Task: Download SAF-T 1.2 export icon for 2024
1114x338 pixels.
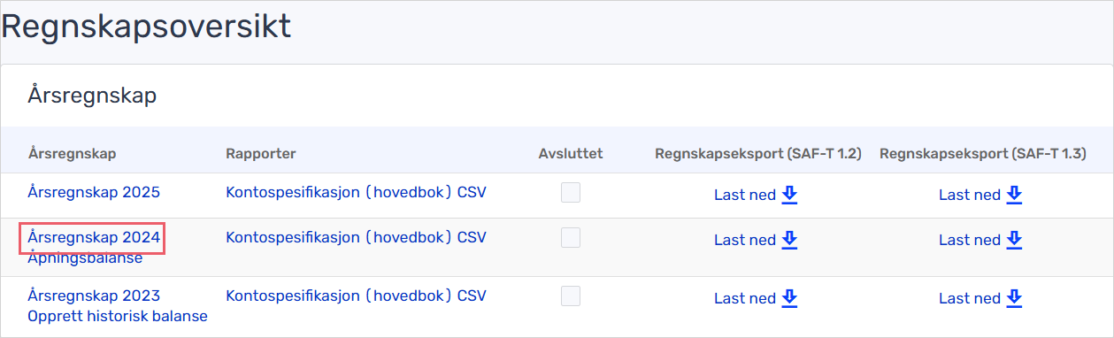Action: pyautogui.click(x=789, y=240)
